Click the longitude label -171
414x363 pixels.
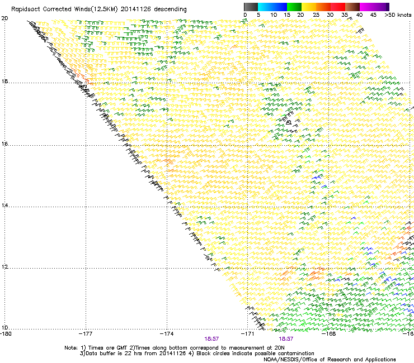pos(247,334)
